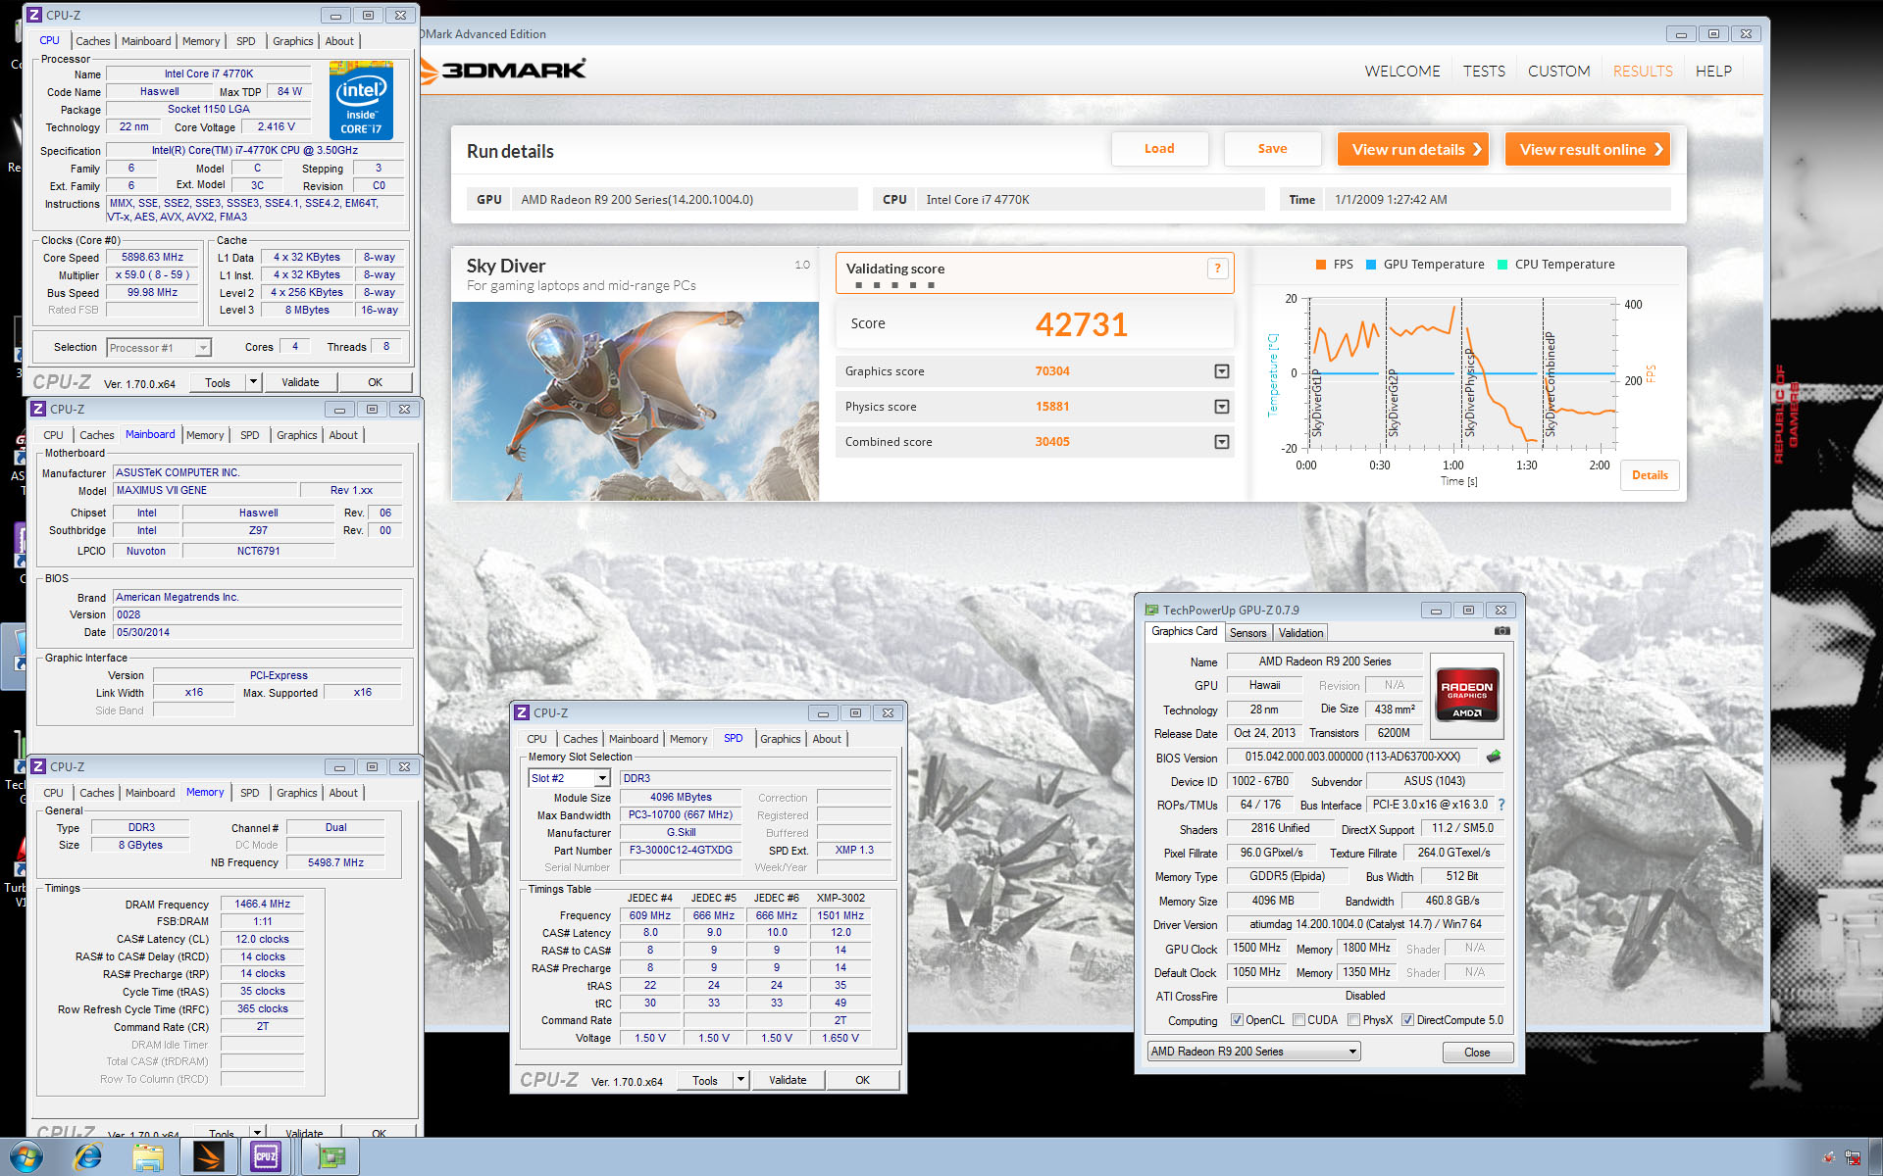Viewport: 1883px width, 1176px height.
Task: Expand the Physics score details
Action: [x=1222, y=407]
